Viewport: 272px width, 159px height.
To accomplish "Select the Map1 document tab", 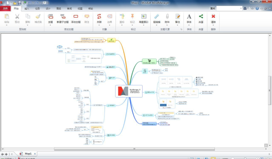I will [x=28, y=154].
